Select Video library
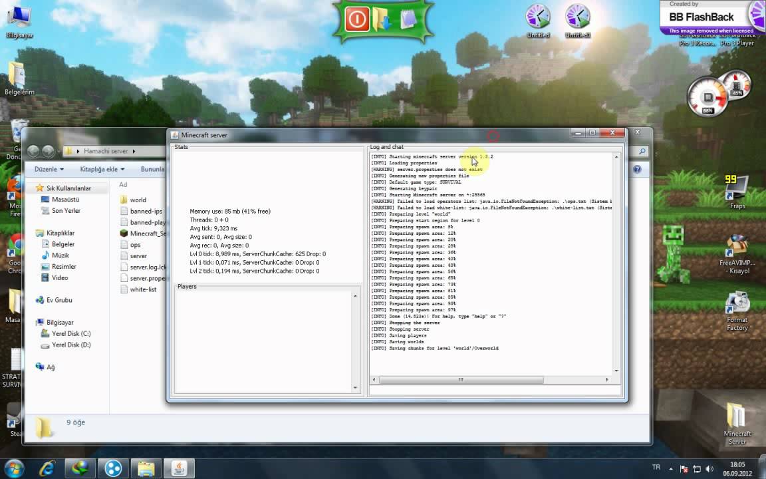This screenshot has width=766, height=479. [x=55, y=277]
